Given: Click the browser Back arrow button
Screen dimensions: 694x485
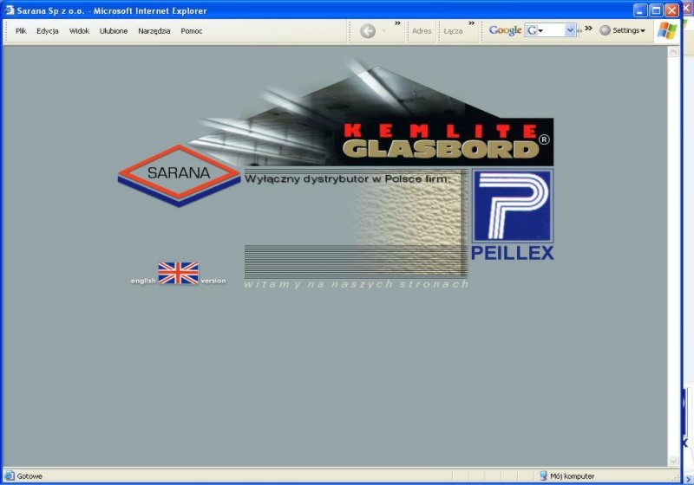Looking at the screenshot, I should 367,31.
